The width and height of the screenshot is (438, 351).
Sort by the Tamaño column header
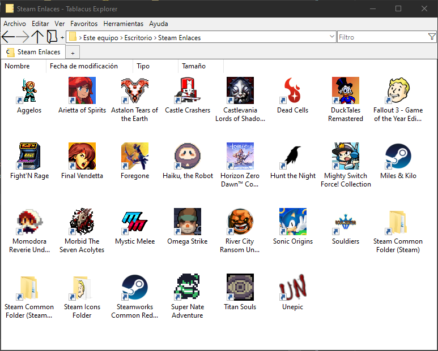201,66
